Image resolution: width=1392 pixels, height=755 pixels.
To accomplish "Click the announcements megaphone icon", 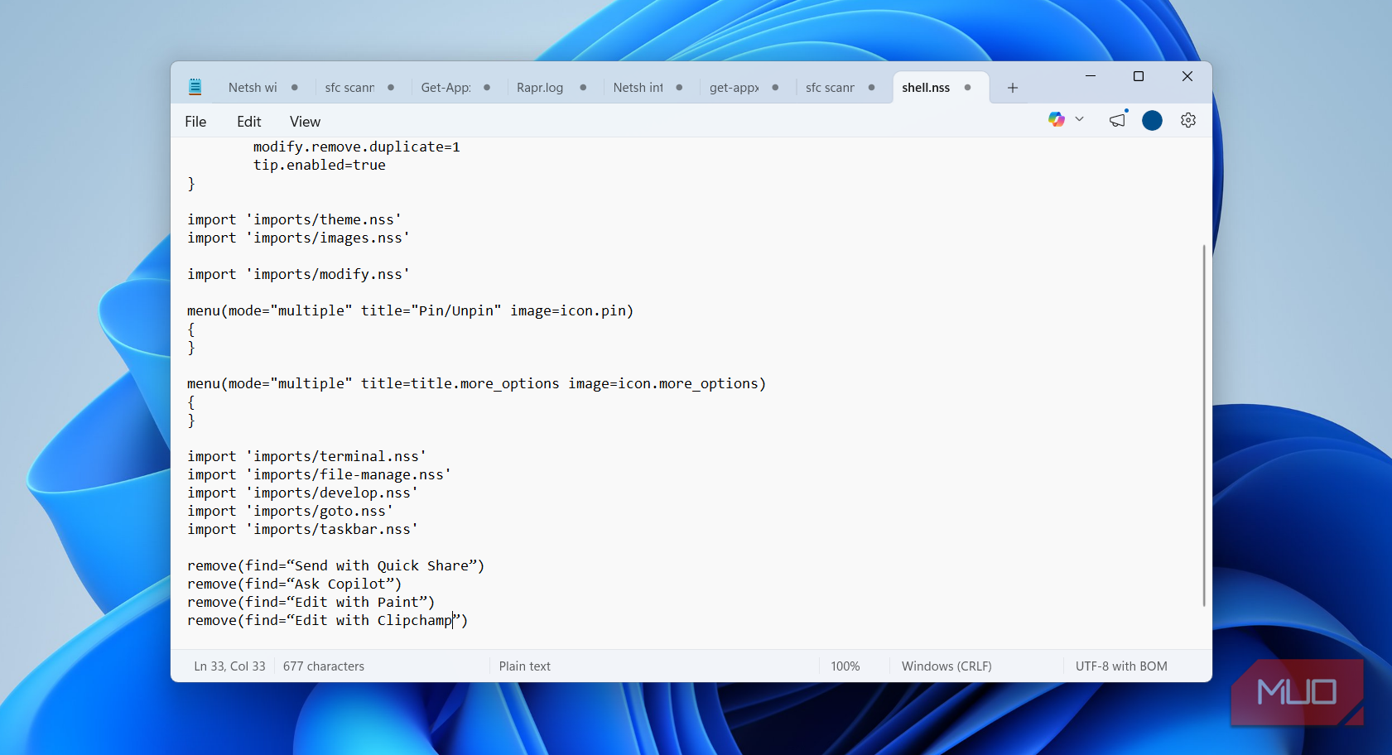I will pos(1118,120).
